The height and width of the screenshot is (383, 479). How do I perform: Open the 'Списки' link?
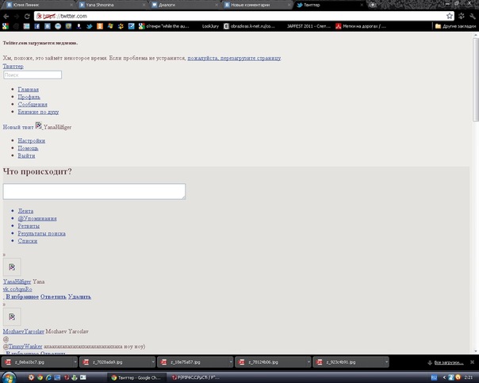(28, 241)
